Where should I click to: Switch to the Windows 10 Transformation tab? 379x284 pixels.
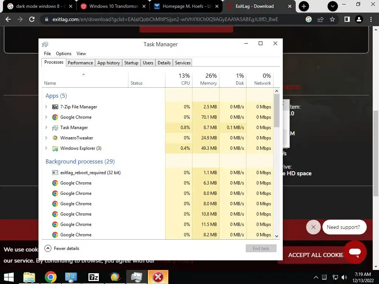coord(113,6)
